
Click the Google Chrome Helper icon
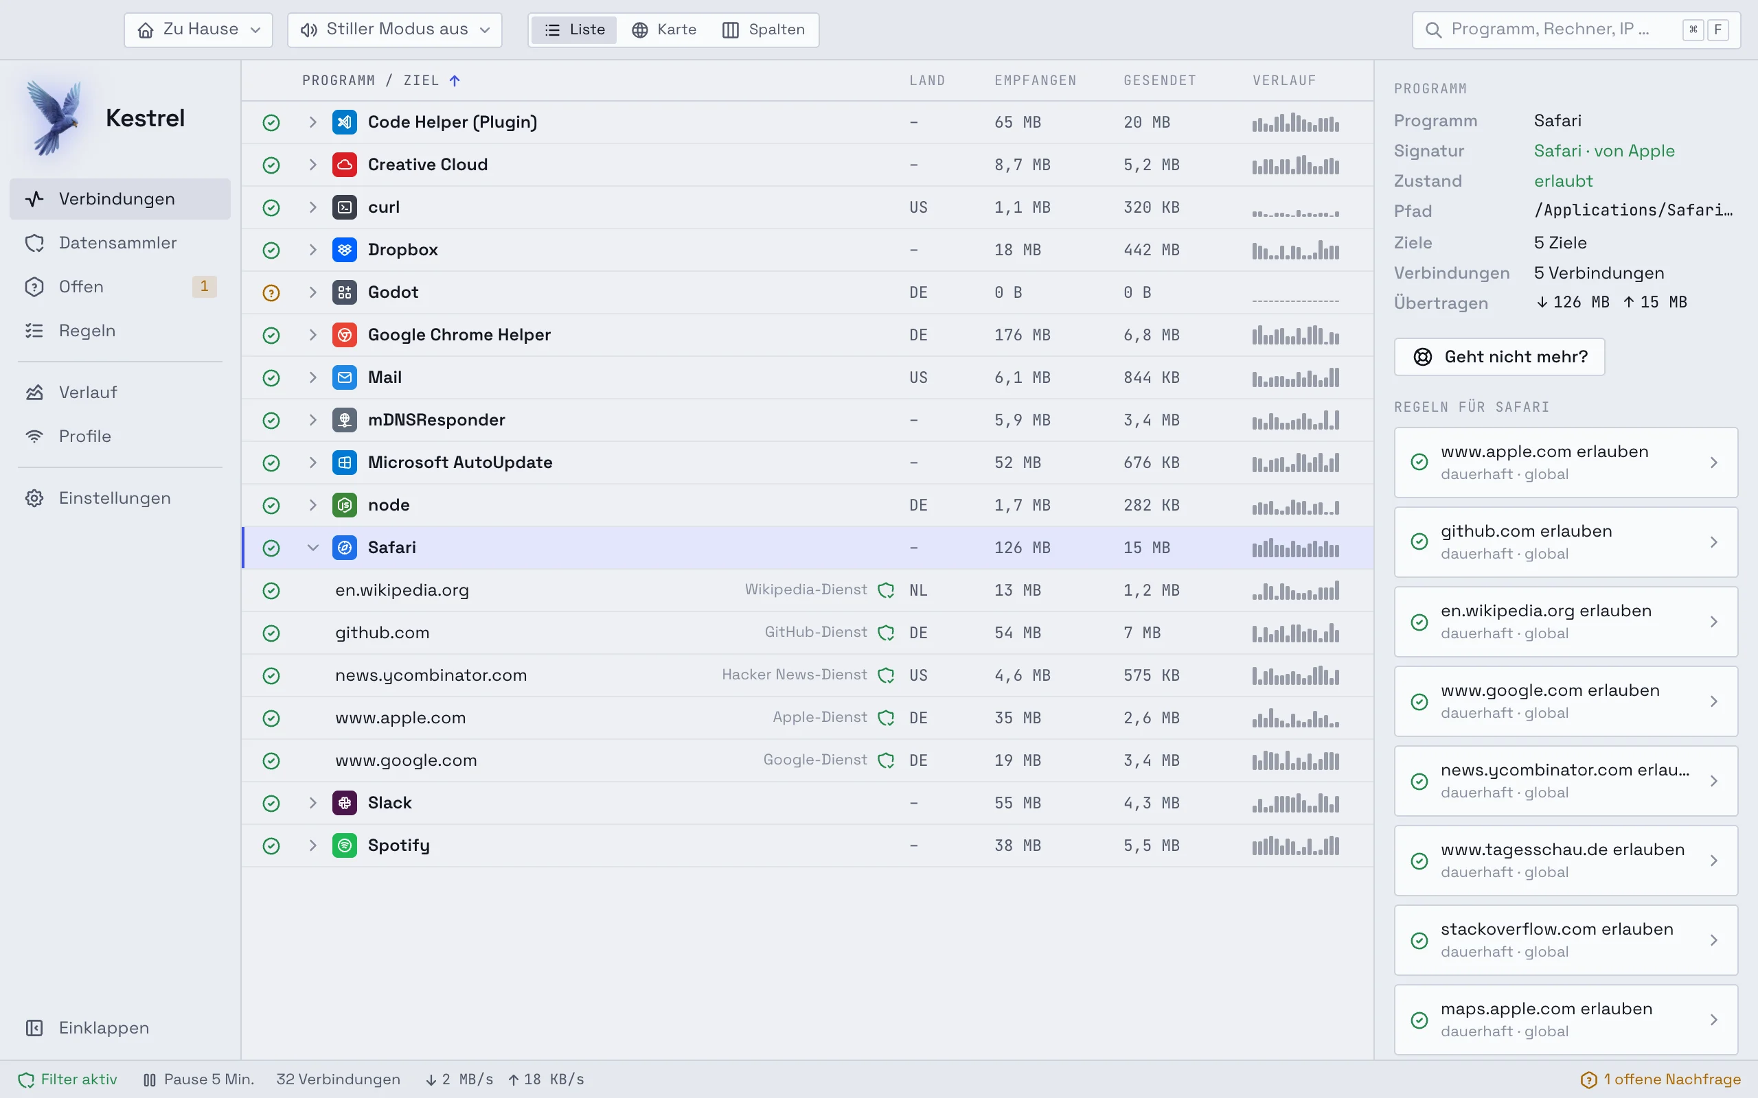(x=344, y=335)
